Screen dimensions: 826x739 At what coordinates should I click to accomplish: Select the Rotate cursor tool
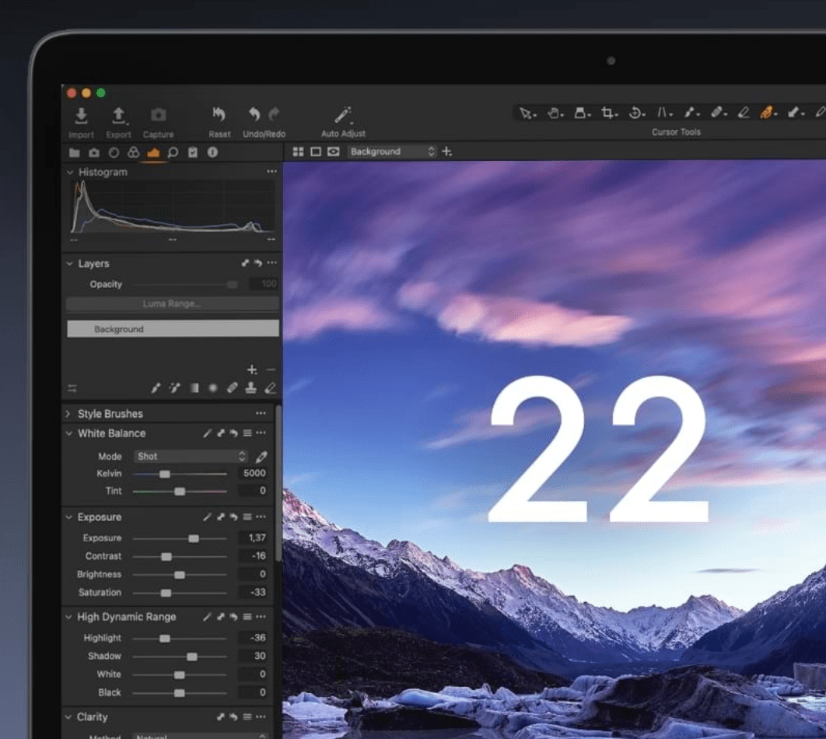(x=636, y=114)
